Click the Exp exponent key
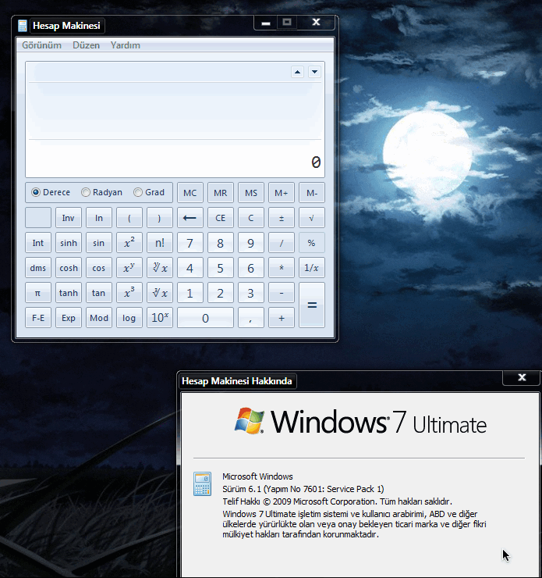 tap(69, 318)
